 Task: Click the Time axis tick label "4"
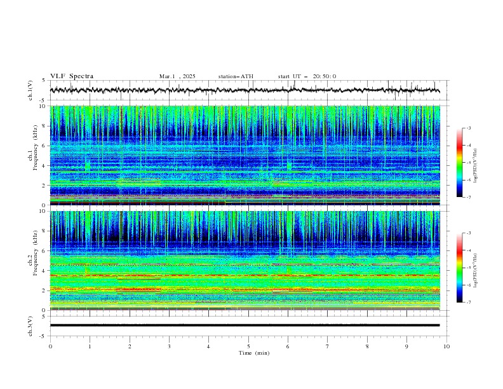[x=209, y=346]
